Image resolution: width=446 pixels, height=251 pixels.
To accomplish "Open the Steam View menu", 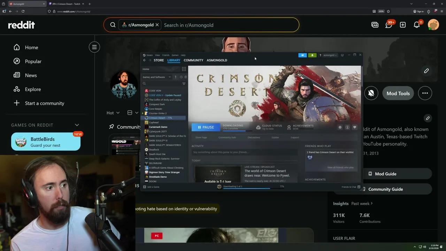I will [157, 55].
